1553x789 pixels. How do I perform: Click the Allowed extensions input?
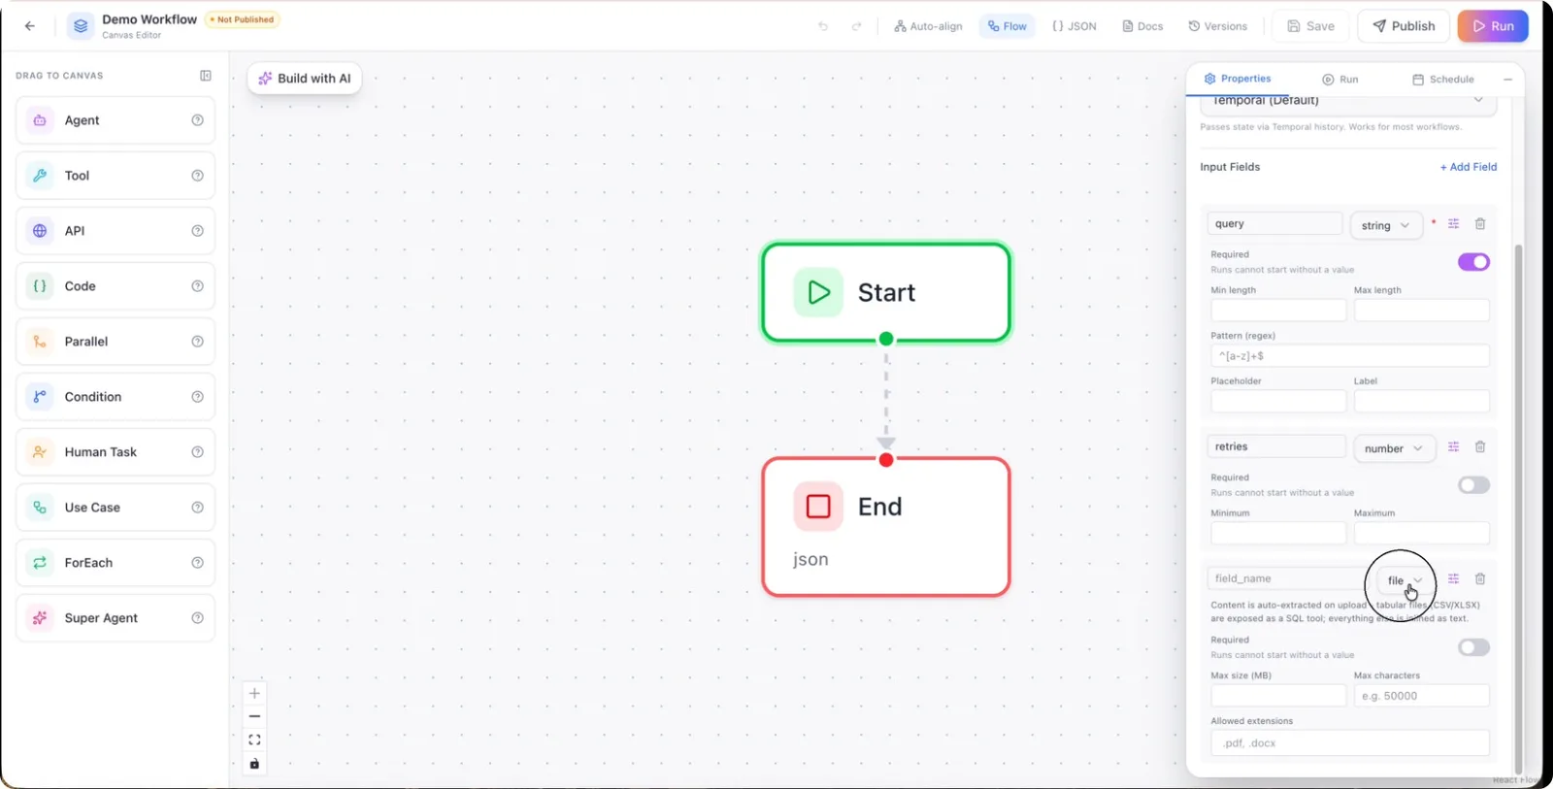pos(1350,743)
